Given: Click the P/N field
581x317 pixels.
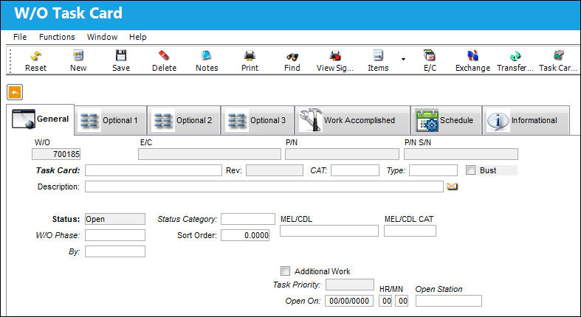Looking at the screenshot, I should click(x=342, y=154).
